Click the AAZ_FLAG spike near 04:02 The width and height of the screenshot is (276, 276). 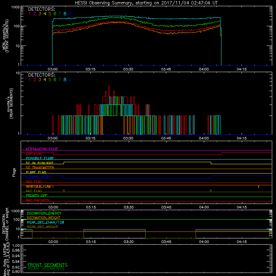pos(211,191)
